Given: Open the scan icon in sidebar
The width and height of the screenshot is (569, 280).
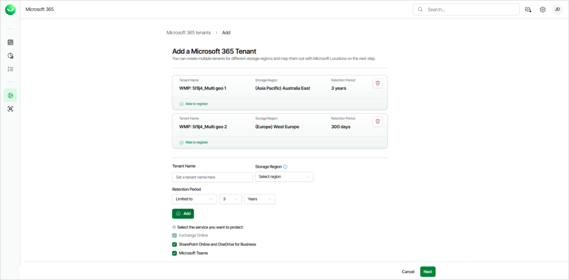Looking at the screenshot, I should pos(10,109).
